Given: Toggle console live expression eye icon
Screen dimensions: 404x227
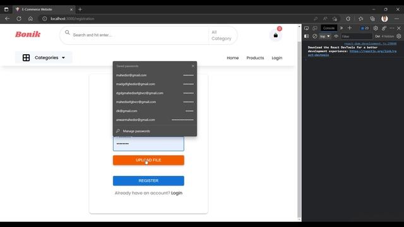Looking at the screenshot, I should pos(336,37).
